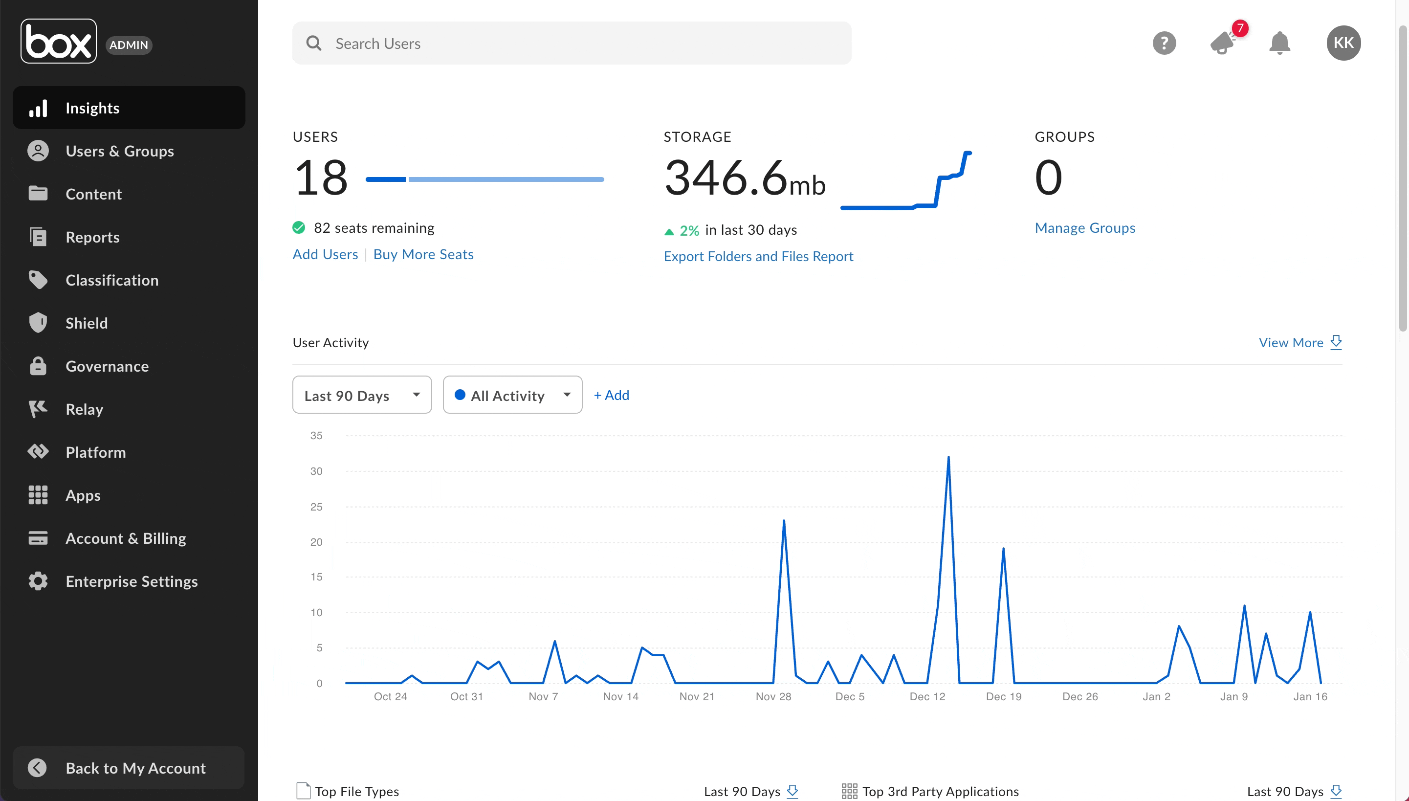1409x801 pixels.
Task: Select the Add Users menu item
Action: (x=325, y=253)
